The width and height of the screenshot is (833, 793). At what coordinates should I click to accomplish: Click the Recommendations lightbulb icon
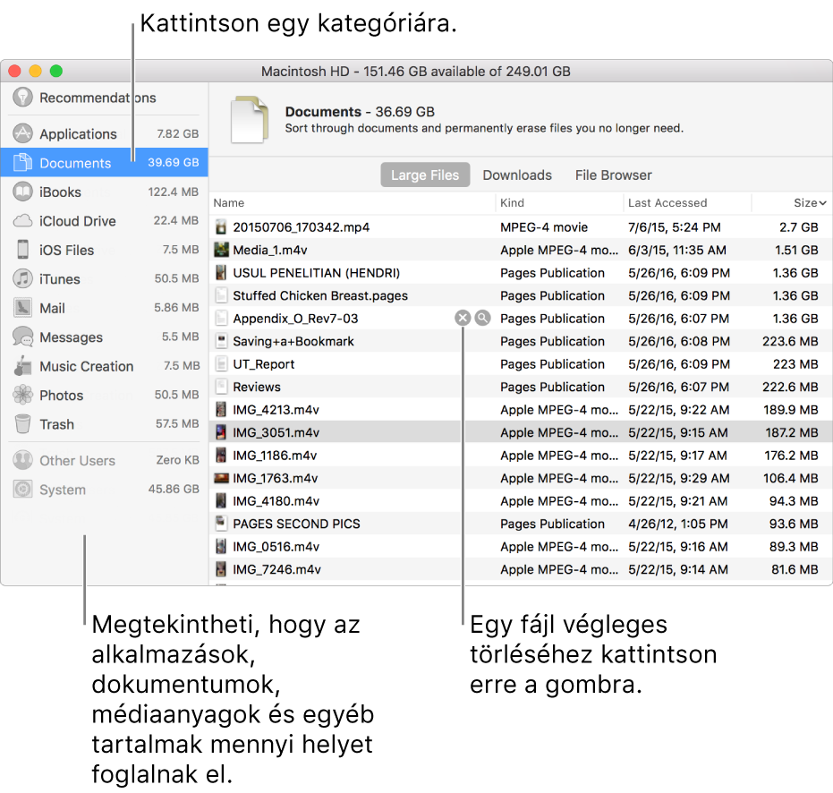click(x=23, y=98)
